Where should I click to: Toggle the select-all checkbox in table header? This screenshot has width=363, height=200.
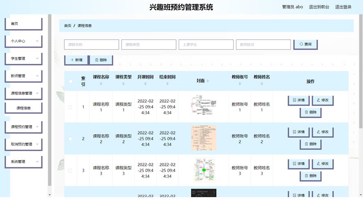click(x=70, y=81)
